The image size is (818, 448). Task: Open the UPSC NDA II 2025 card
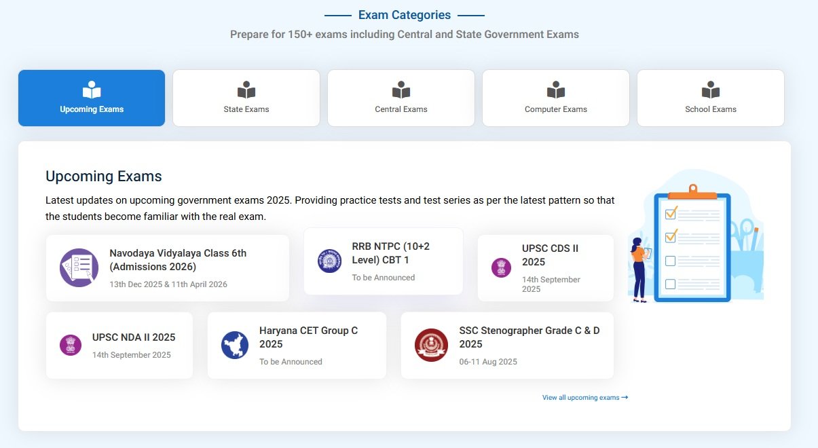119,345
